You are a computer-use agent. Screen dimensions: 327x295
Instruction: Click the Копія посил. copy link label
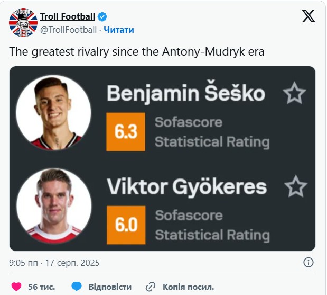tap(188, 287)
